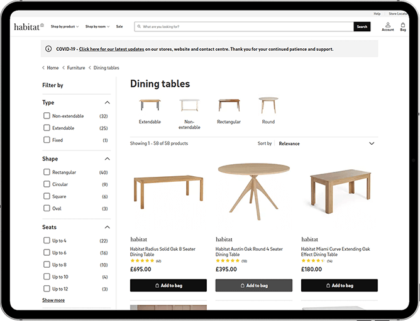420x321 pixels.
Task: Open the Sort by Relevance dropdown
Action: pyautogui.click(x=326, y=144)
